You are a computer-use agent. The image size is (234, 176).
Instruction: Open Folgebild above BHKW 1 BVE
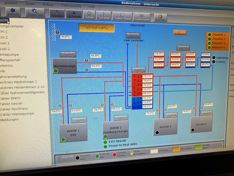click(79, 120)
